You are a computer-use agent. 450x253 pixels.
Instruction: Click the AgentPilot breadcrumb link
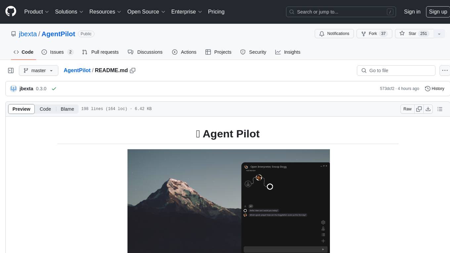coord(77,71)
